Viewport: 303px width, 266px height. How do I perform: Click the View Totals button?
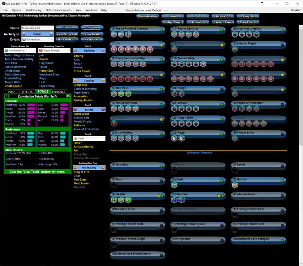(x=92, y=34)
